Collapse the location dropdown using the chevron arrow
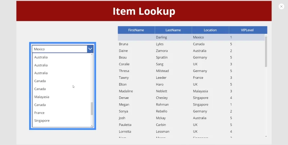288x145 pixels. click(90, 49)
